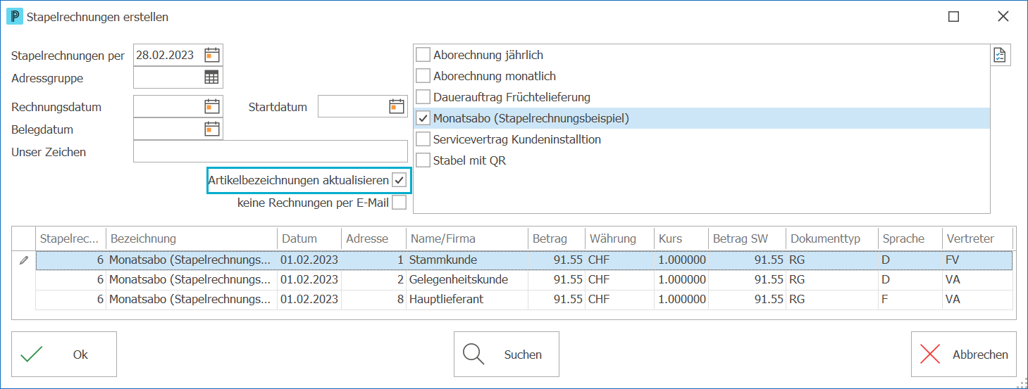Sort by Stapelrec... column header
Viewport: 1028px width, 389px height.
click(71, 238)
